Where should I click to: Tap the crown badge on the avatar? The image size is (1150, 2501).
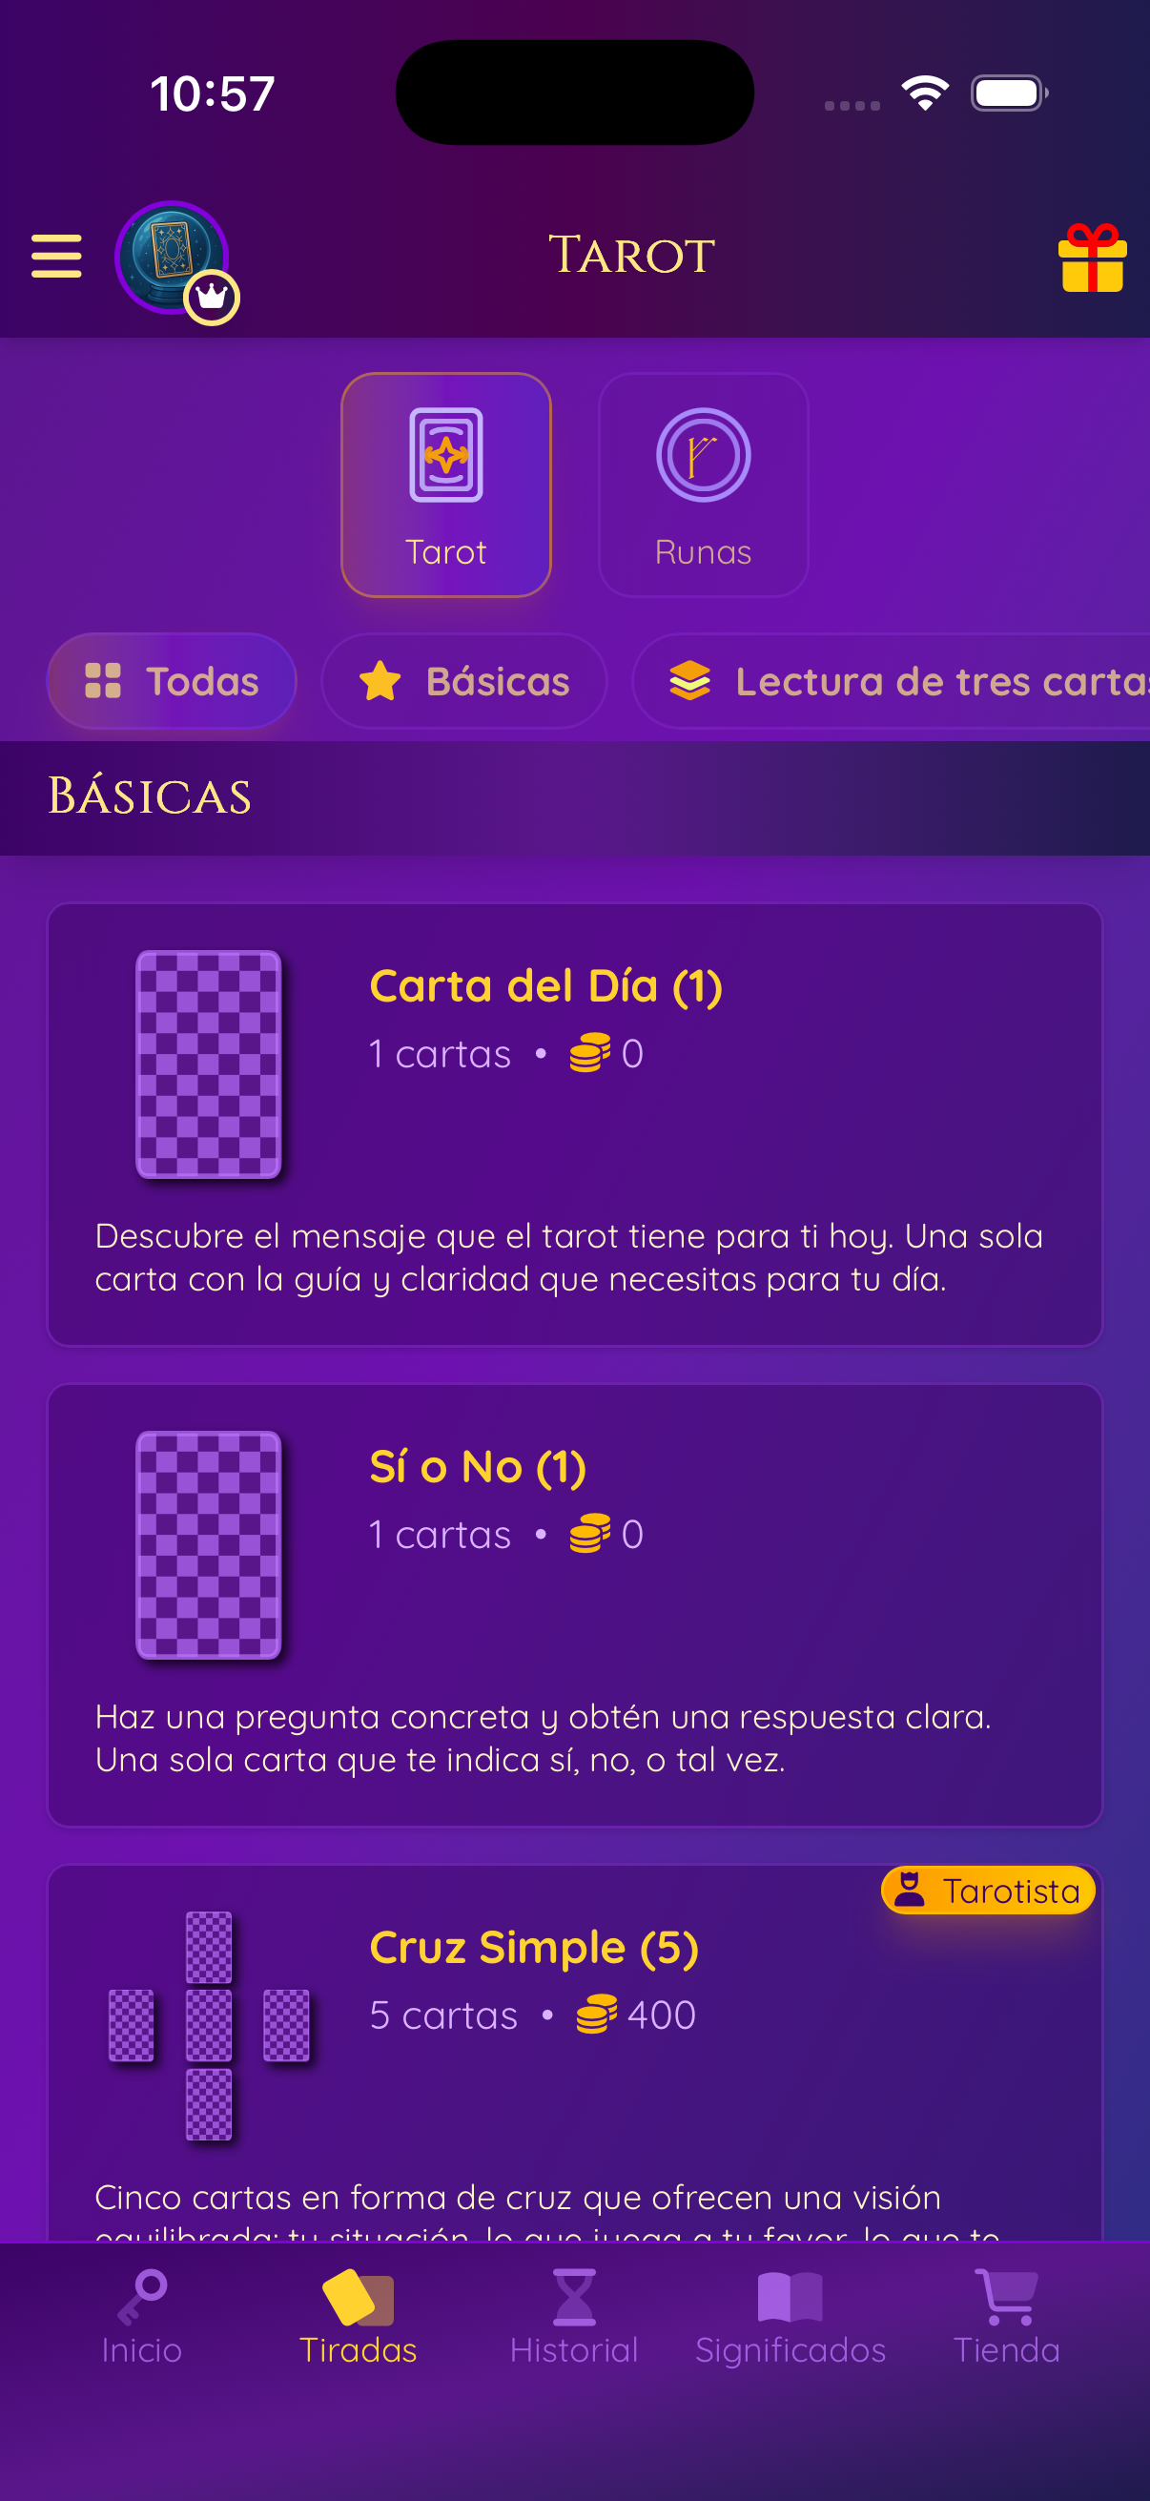coord(212,298)
